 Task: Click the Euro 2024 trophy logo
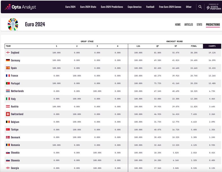pos(13,24)
